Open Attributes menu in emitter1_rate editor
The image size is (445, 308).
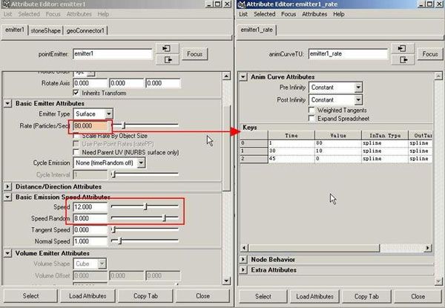click(x=314, y=14)
